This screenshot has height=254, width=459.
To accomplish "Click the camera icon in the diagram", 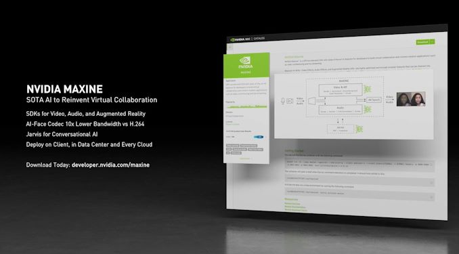I will click(x=290, y=101).
